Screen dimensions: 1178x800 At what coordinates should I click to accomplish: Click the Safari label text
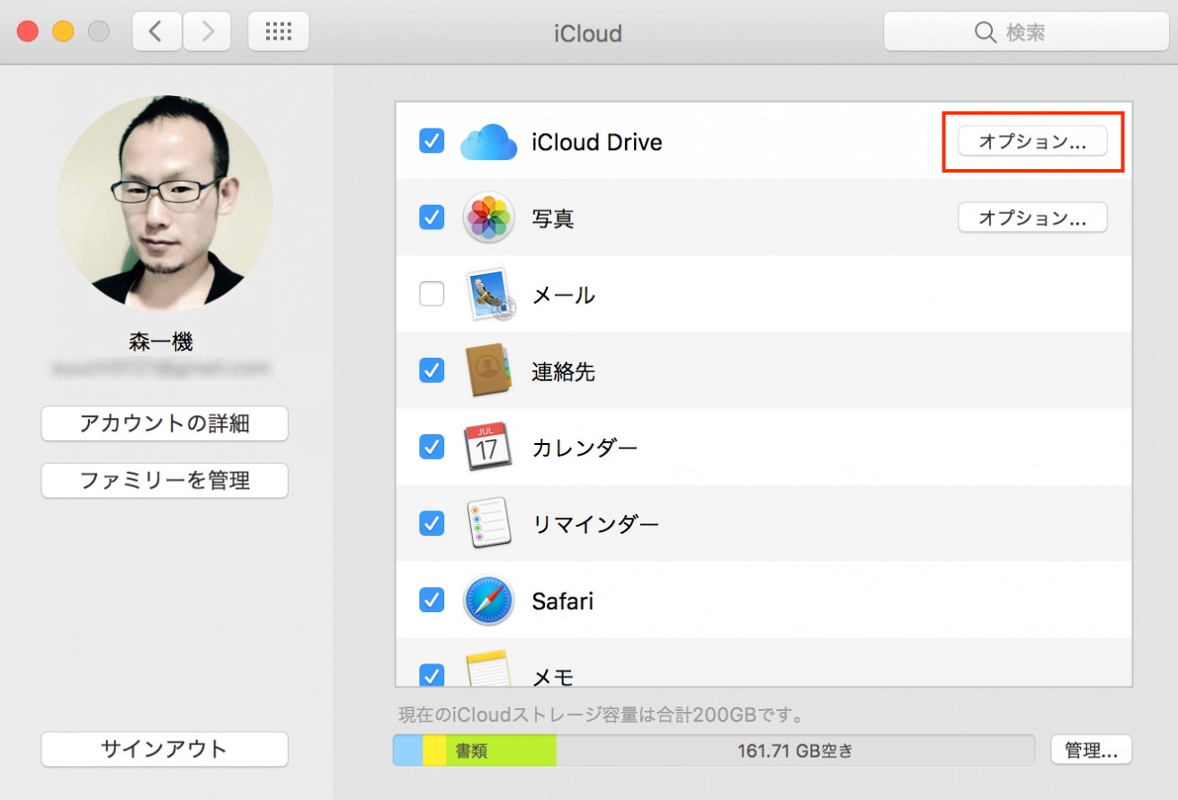click(563, 600)
